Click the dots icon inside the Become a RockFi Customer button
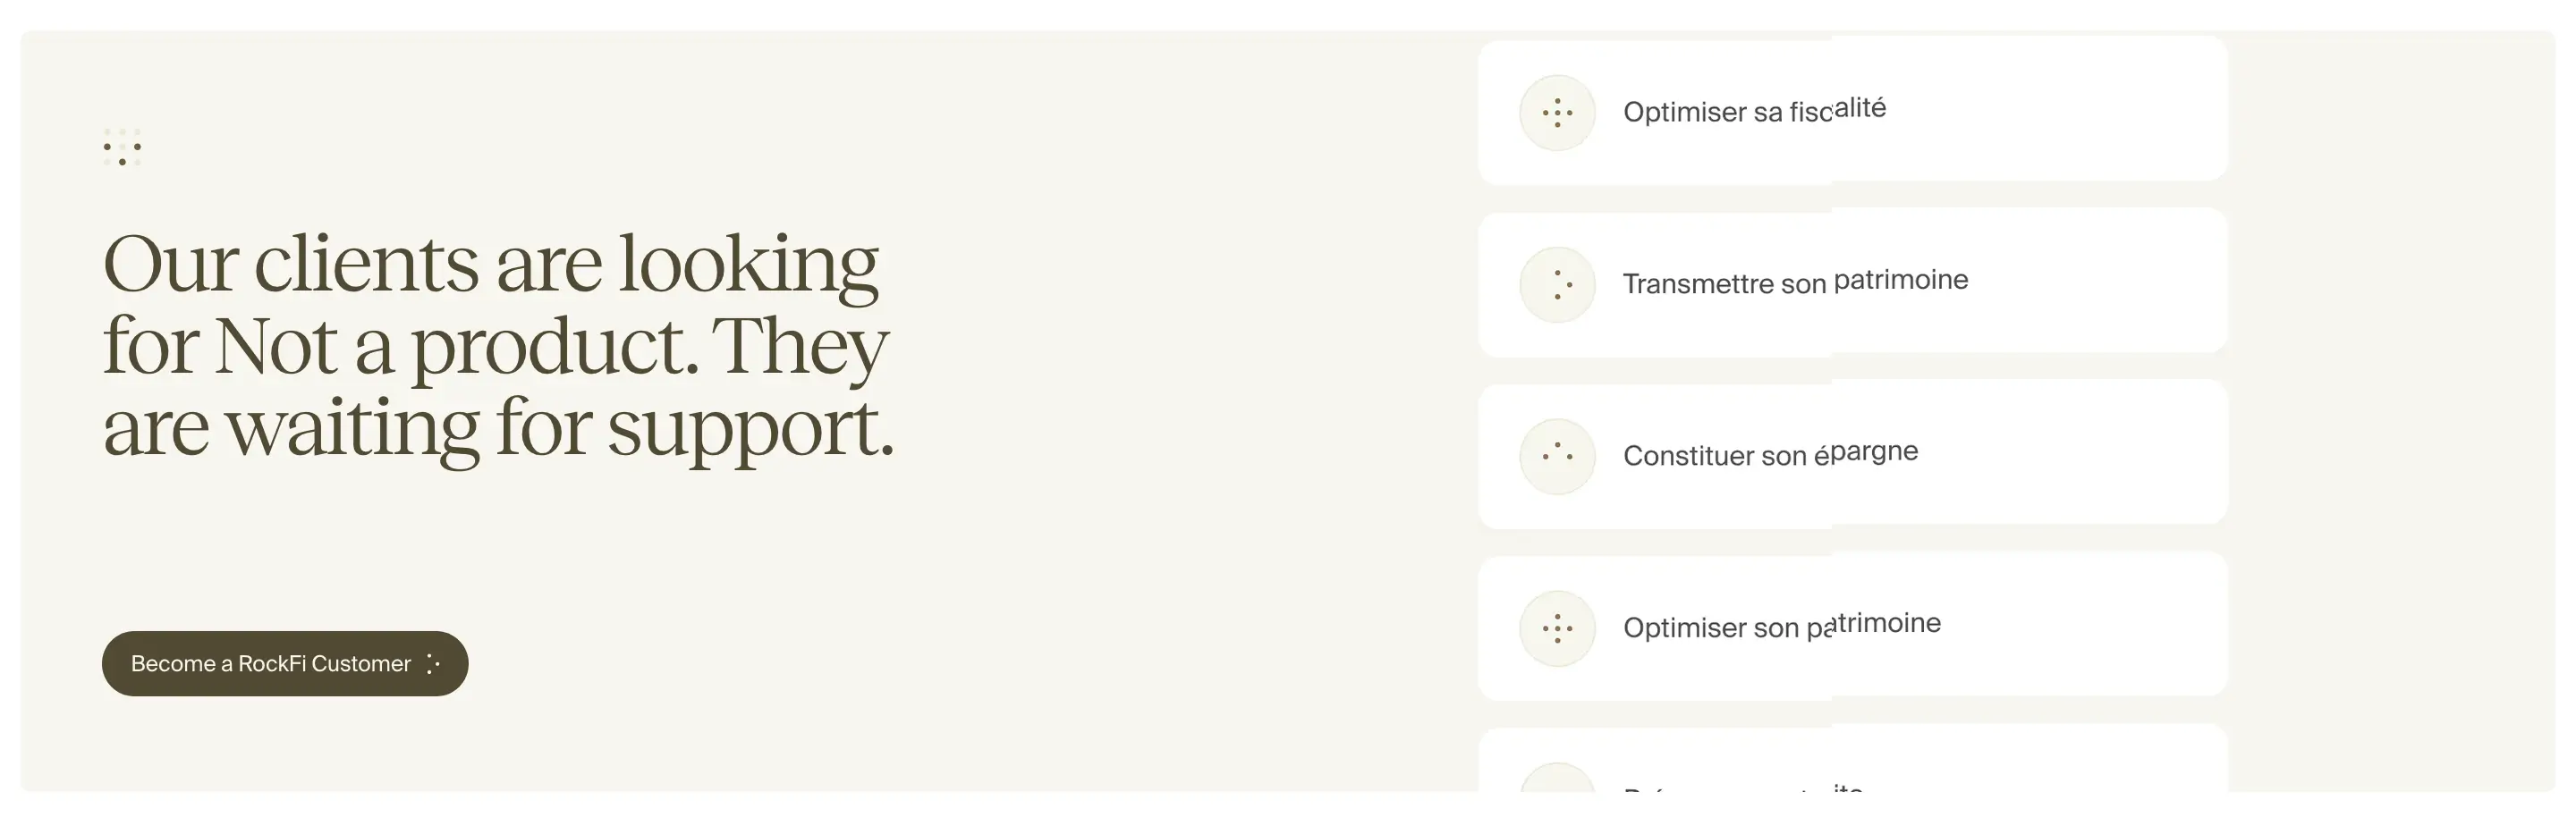This screenshot has height=817, width=2576. pyautogui.click(x=432, y=664)
